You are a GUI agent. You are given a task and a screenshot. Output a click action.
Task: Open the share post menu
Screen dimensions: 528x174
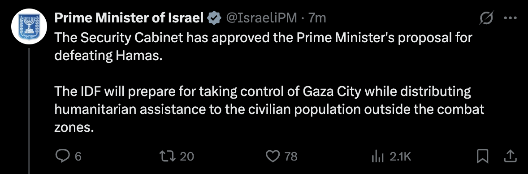(x=510, y=156)
